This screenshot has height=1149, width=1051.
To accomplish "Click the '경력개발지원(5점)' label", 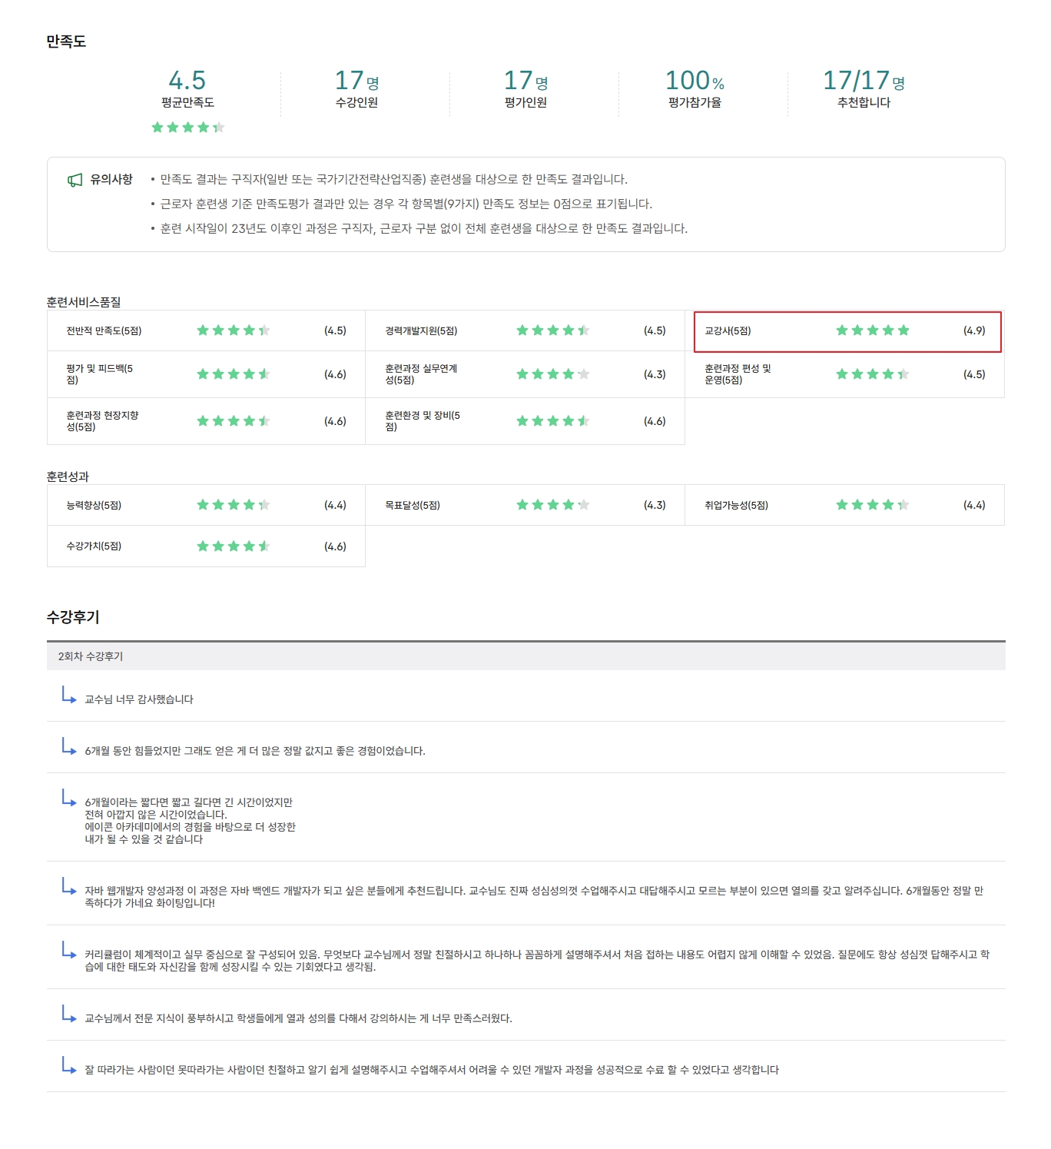I will point(421,330).
